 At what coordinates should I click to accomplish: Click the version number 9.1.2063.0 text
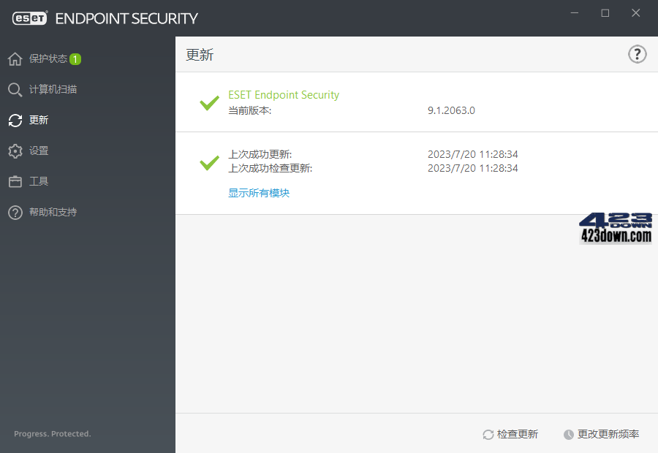[x=450, y=110]
